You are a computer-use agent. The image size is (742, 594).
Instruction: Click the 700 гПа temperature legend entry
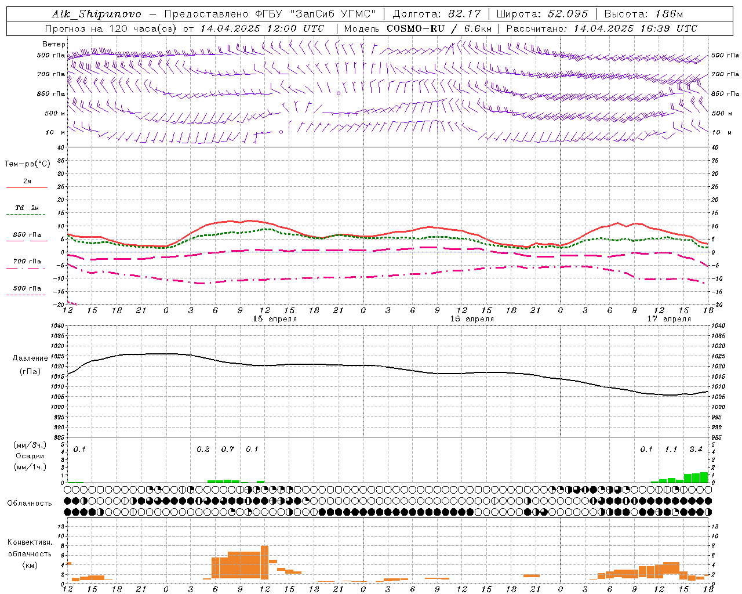click(27, 262)
